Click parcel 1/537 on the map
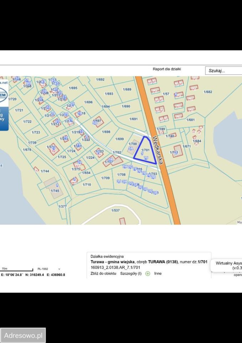The width and height of the screenshot is (242, 343). click(x=116, y=210)
